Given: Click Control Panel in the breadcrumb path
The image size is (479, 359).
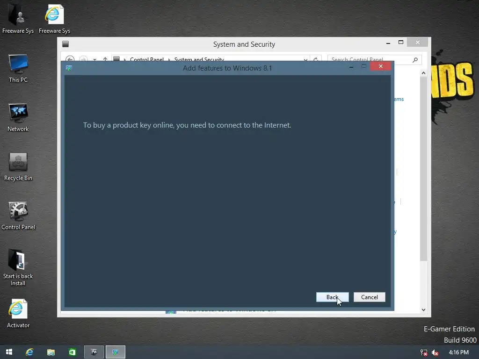Looking at the screenshot, I should [x=147, y=59].
